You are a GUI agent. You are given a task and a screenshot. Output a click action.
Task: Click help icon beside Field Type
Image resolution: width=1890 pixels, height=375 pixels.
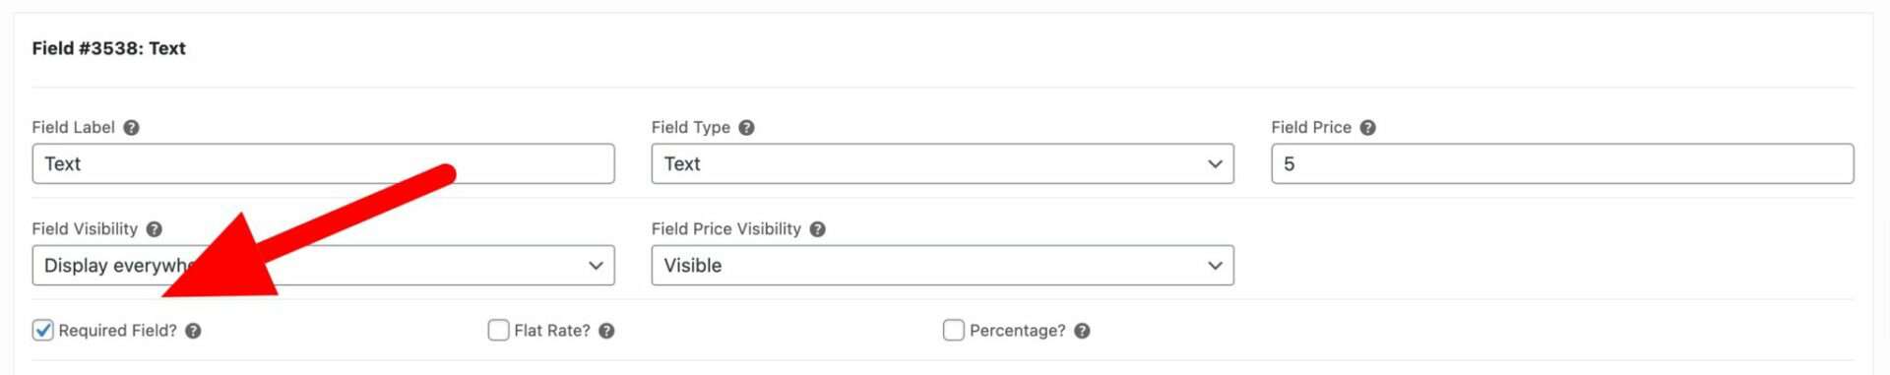click(746, 128)
